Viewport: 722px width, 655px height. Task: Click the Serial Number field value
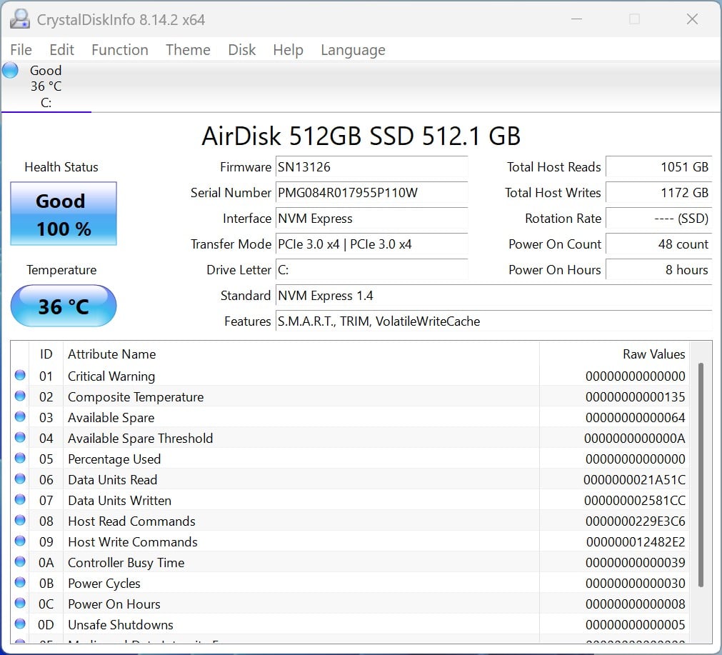[371, 193]
